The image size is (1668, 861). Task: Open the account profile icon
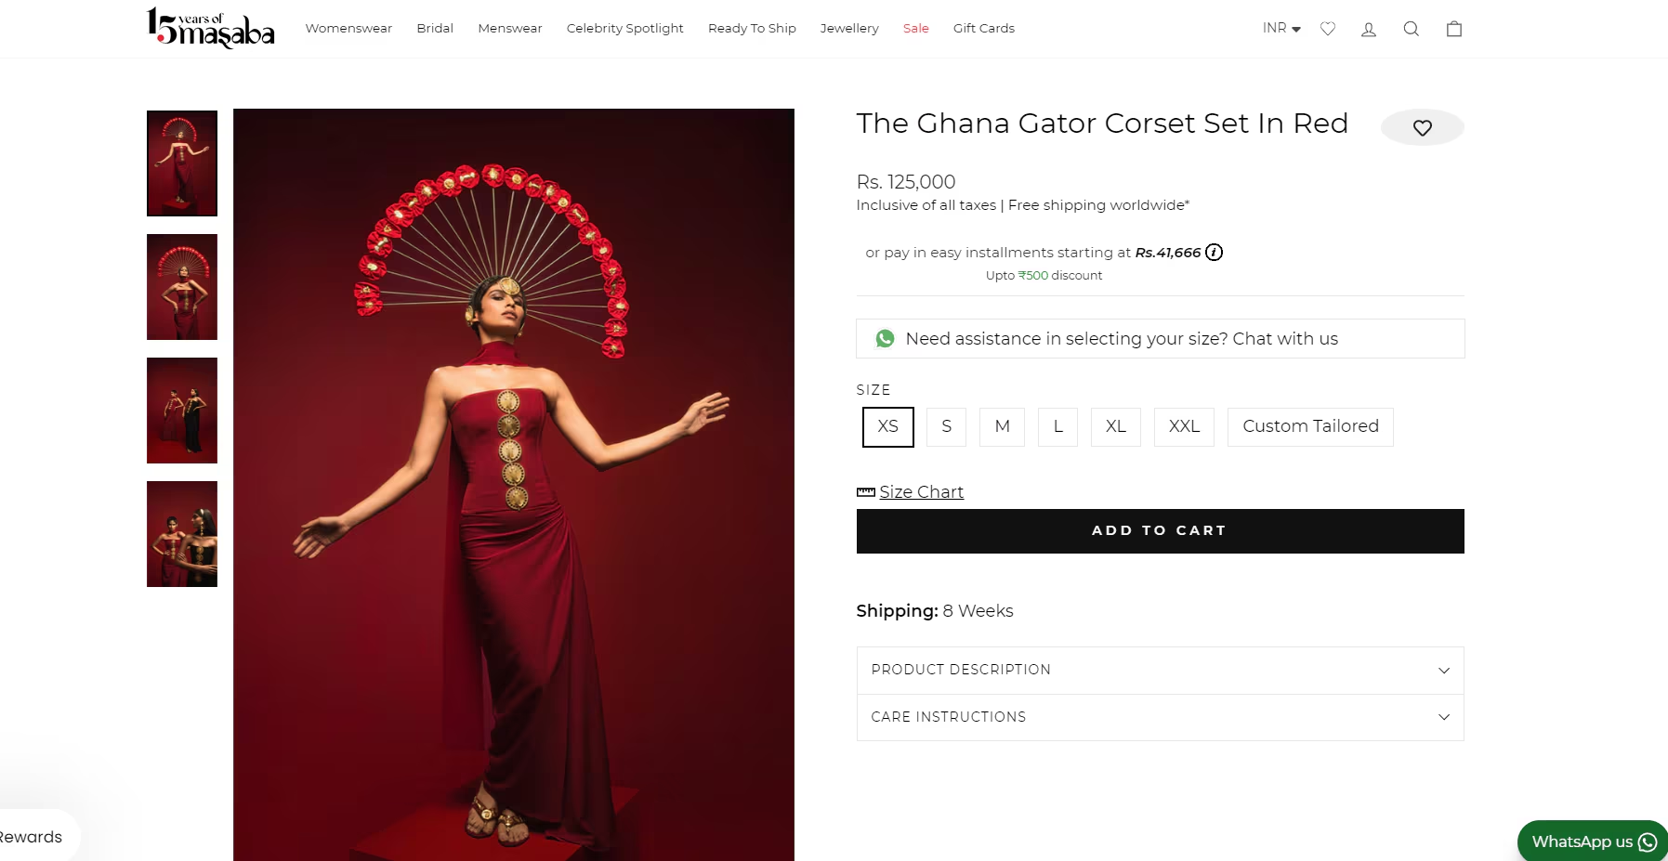[1369, 29]
